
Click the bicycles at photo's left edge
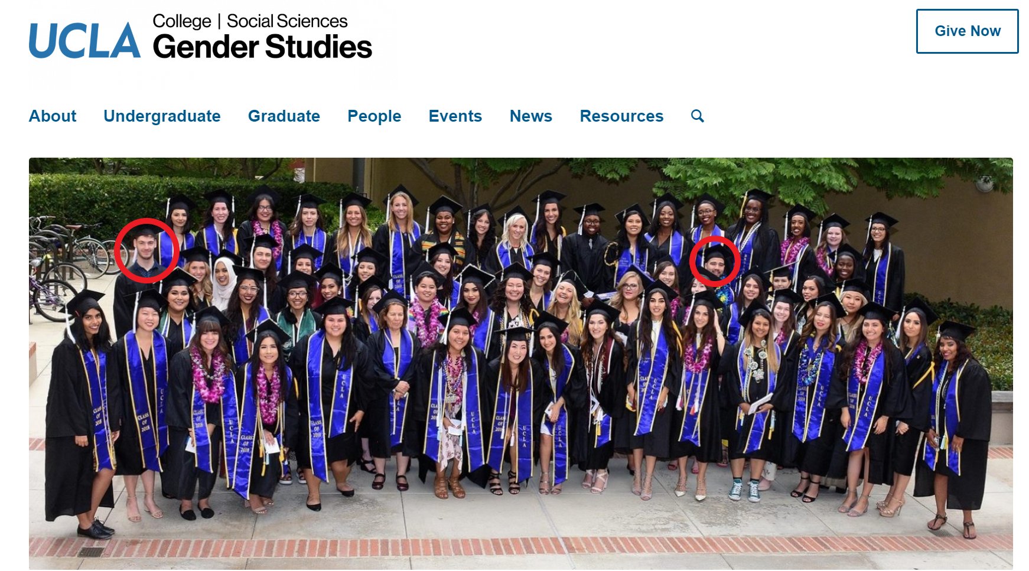point(65,266)
